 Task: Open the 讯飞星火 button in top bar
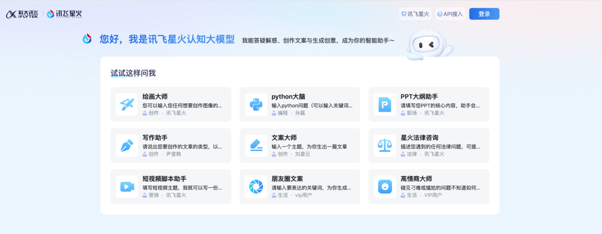415,14
